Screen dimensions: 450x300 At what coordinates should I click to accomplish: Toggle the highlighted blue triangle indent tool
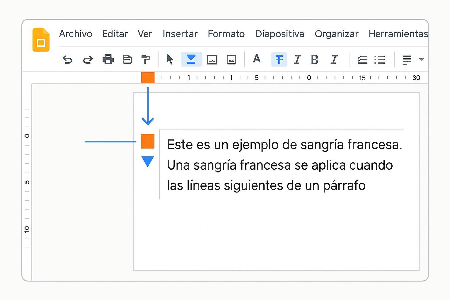191,59
